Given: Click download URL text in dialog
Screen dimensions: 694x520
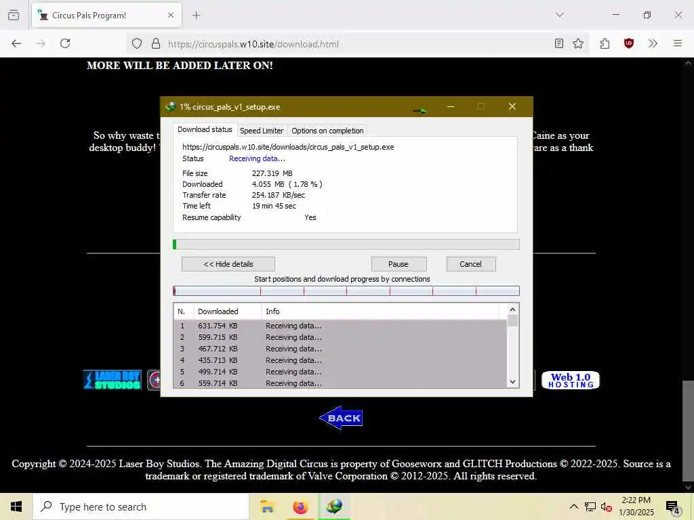Looking at the screenshot, I should pyautogui.click(x=288, y=147).
